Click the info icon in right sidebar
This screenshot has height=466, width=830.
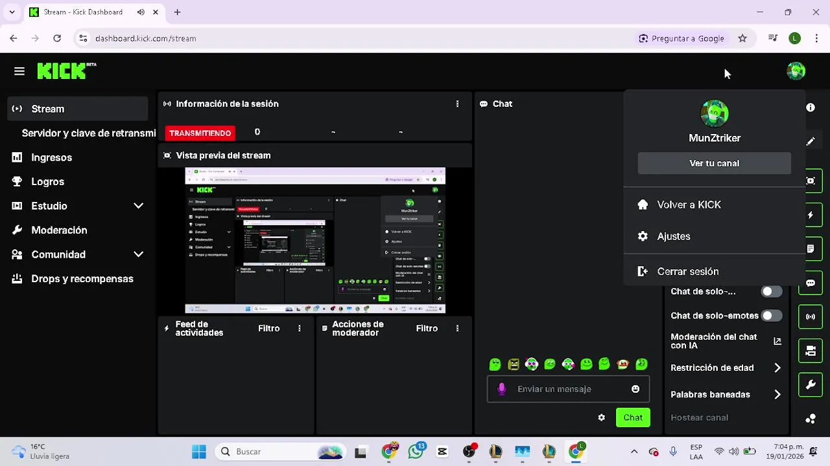click(811, 107)
